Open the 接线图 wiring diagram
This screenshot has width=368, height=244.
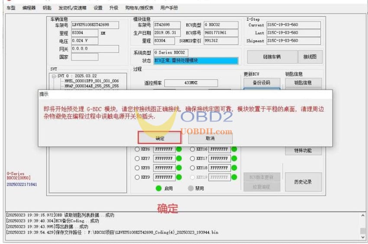[x=310, y=57]
